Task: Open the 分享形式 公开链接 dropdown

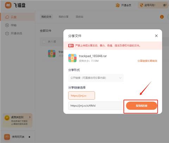Action: 96,78
